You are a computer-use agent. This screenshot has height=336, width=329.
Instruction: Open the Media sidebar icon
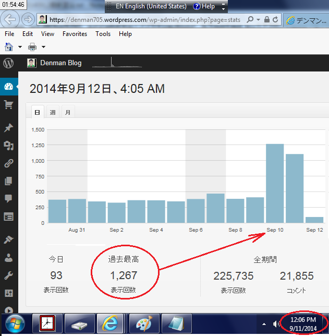8,146
